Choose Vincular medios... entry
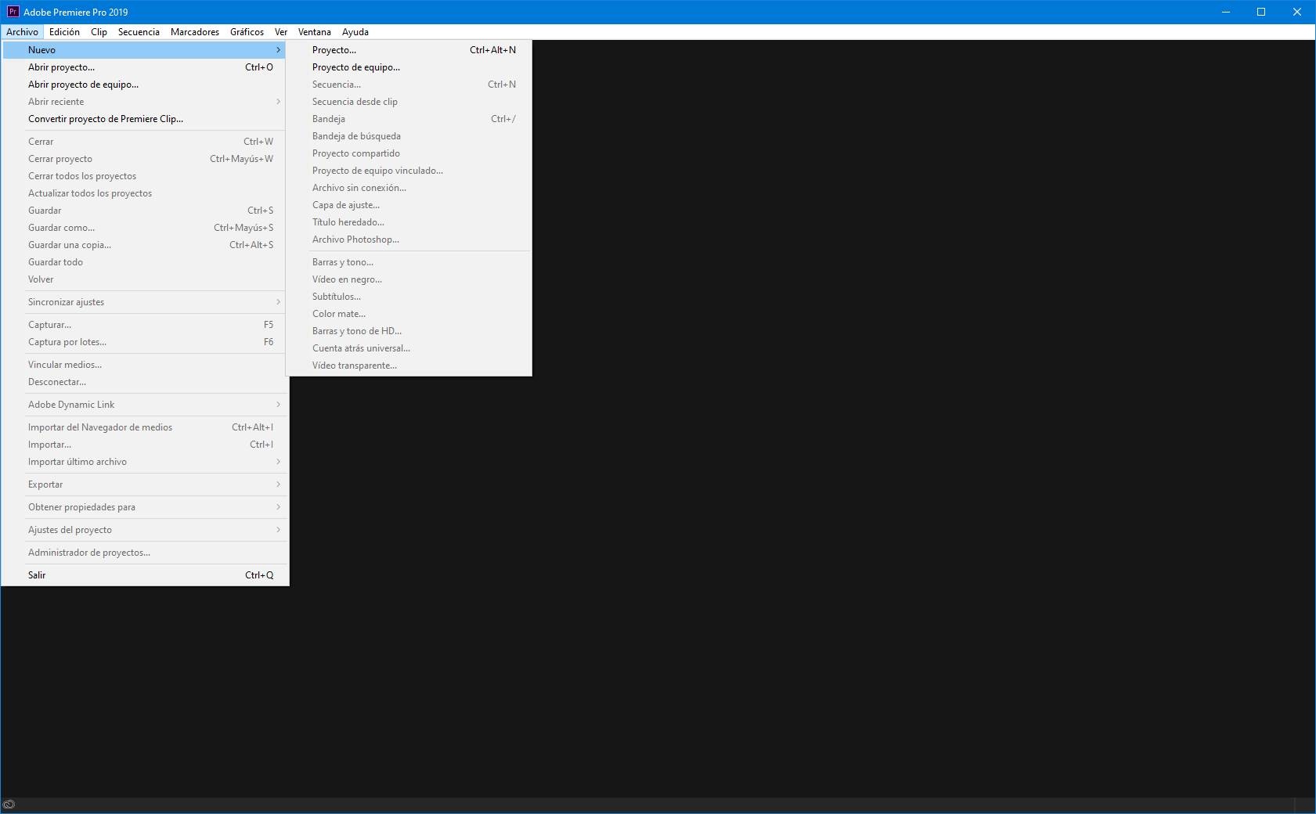 click(x=146, y=365)
